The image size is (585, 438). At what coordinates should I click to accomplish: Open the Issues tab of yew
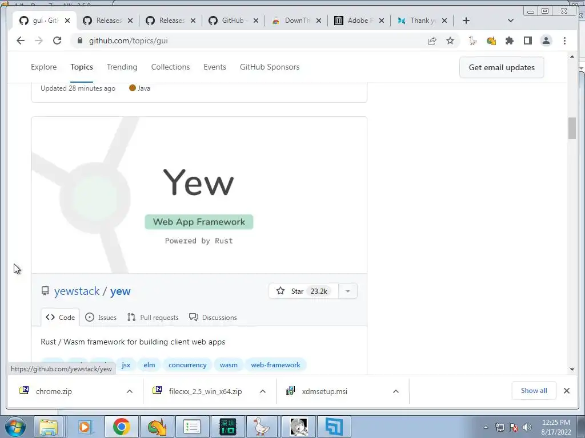[x=101, y=317]
